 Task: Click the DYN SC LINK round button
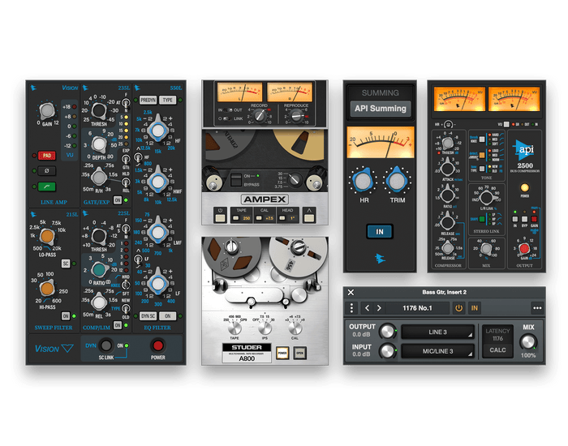[106, 345]
